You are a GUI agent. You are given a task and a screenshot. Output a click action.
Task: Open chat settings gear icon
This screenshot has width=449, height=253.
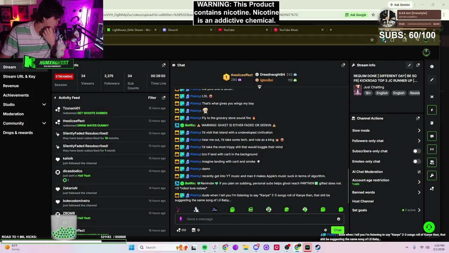[326, 230]
